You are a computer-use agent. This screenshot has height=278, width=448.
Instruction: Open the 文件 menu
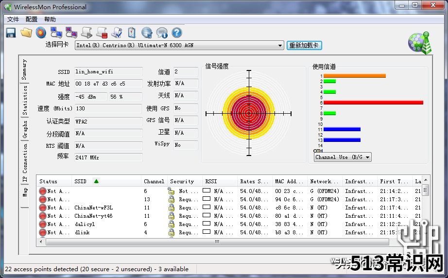13,19
